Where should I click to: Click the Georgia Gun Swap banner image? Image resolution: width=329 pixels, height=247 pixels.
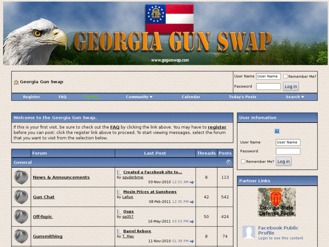[x=165, y=33]
